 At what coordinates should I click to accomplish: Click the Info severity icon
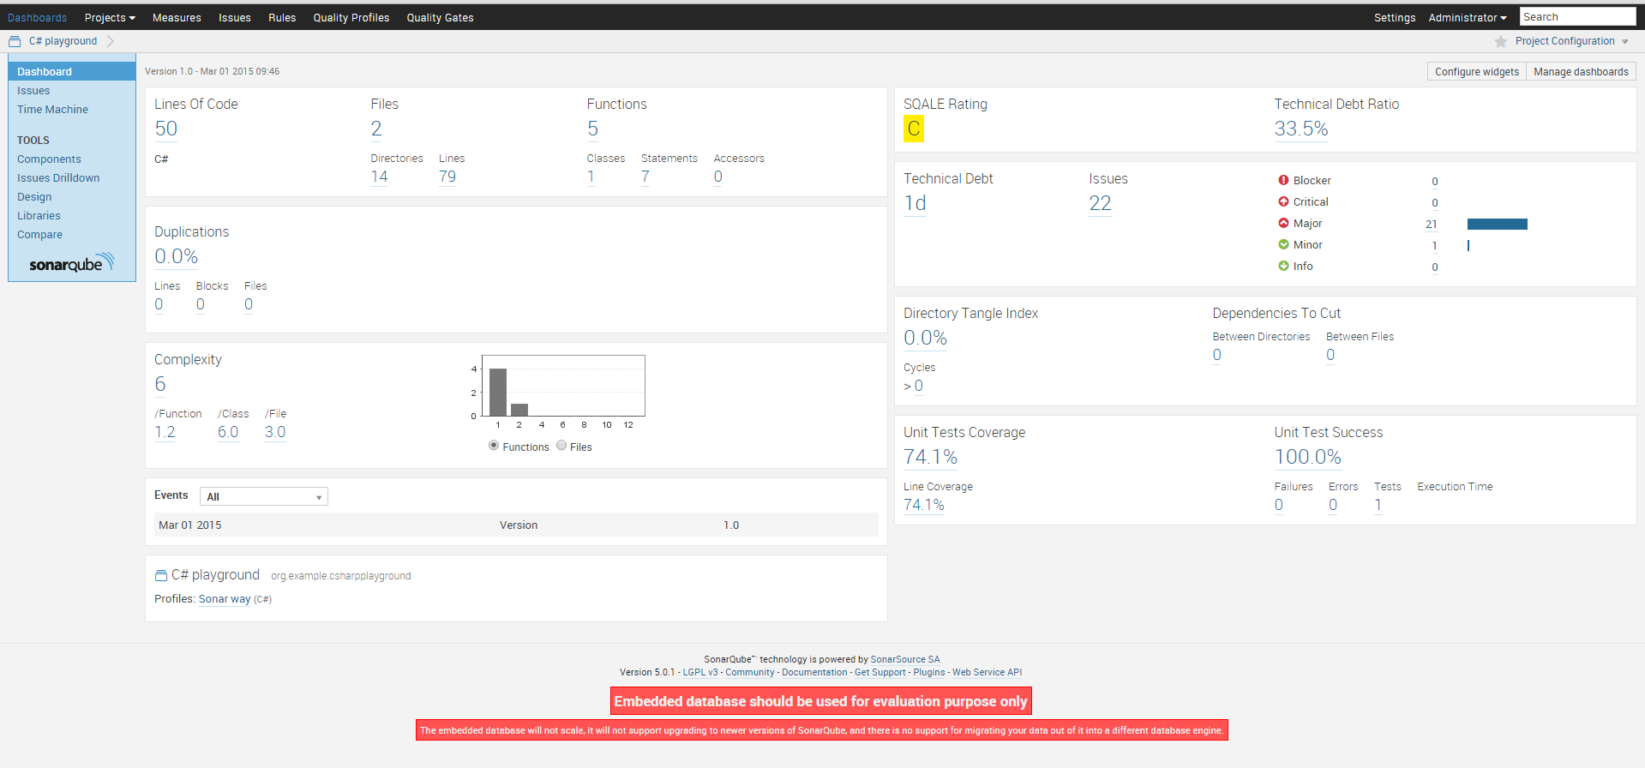1283,266
